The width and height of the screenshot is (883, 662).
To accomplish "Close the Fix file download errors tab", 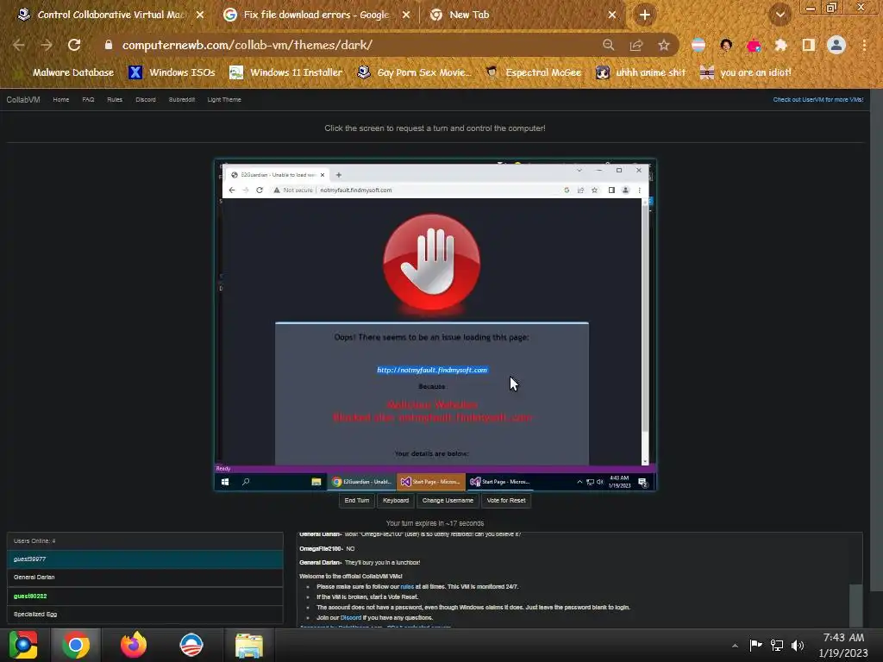I will tap(406, 15).
